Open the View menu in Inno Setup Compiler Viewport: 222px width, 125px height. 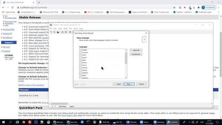(x=60, y=28)
